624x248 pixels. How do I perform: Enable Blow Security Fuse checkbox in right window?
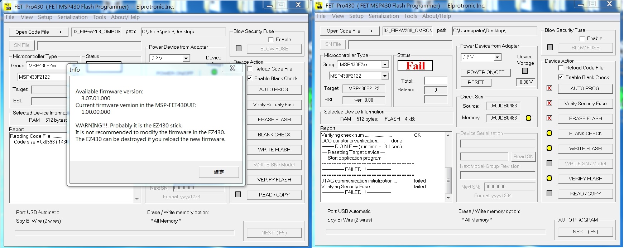pos(582,38)
